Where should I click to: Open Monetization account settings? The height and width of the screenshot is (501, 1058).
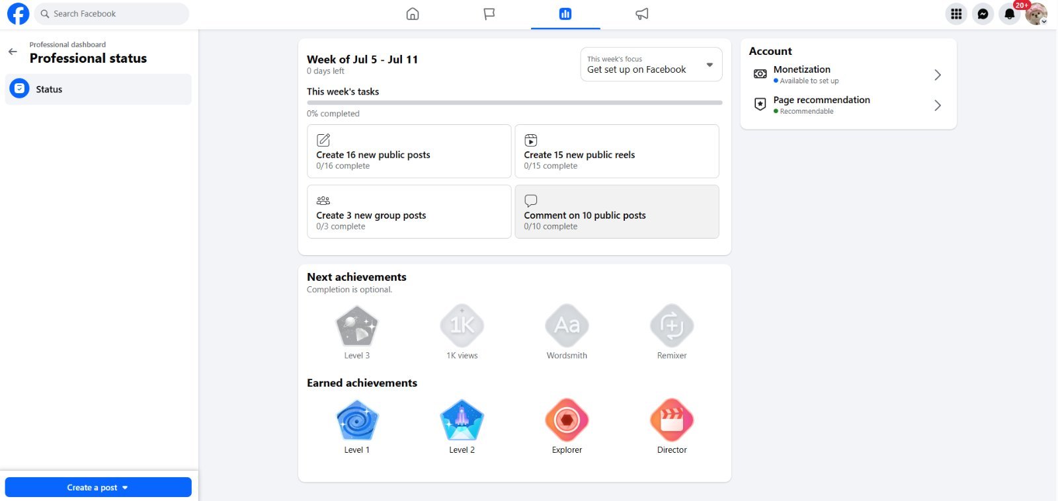[x=848, y=75]
